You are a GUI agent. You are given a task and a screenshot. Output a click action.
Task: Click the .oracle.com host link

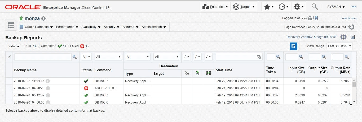349,18
